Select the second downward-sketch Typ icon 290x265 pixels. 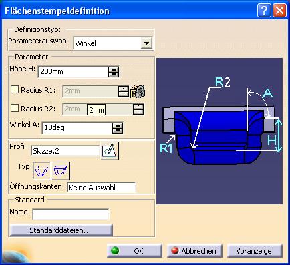[x=61, y=171]
